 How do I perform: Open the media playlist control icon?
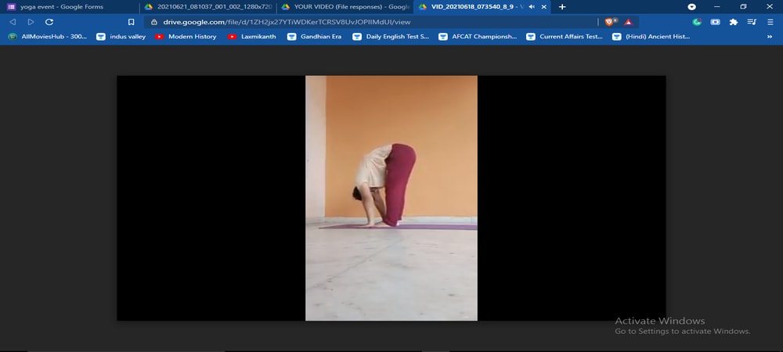point(752,22)
